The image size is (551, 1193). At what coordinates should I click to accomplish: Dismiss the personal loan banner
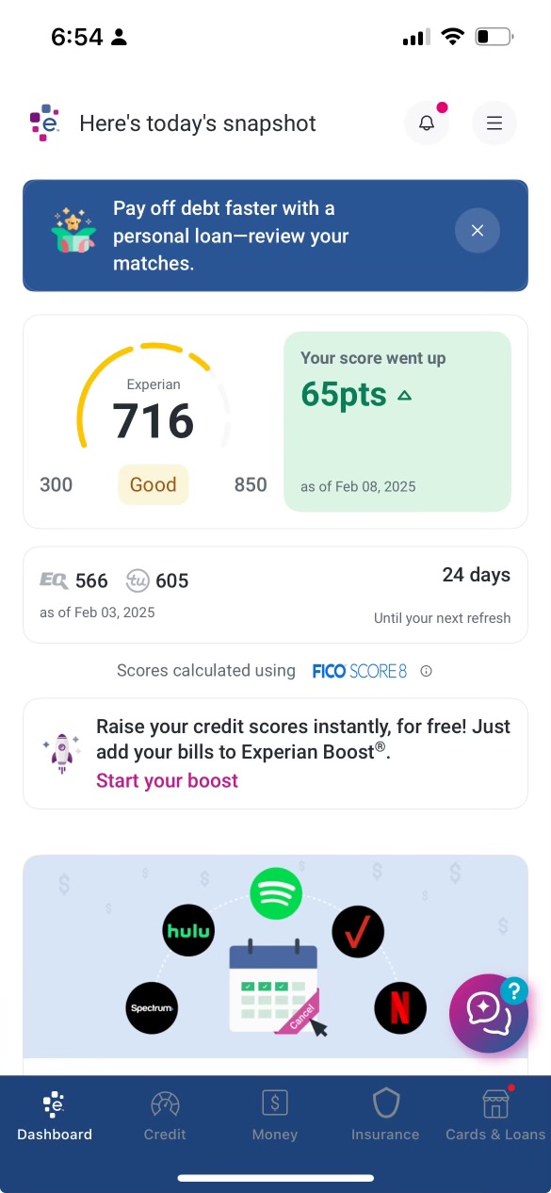(x=478, y=231)
